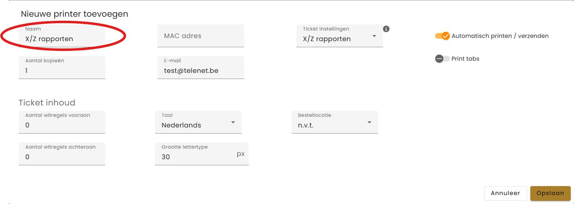
Task: Click the Nieuwe printer toevoegen title
Action: coord(74,14)
